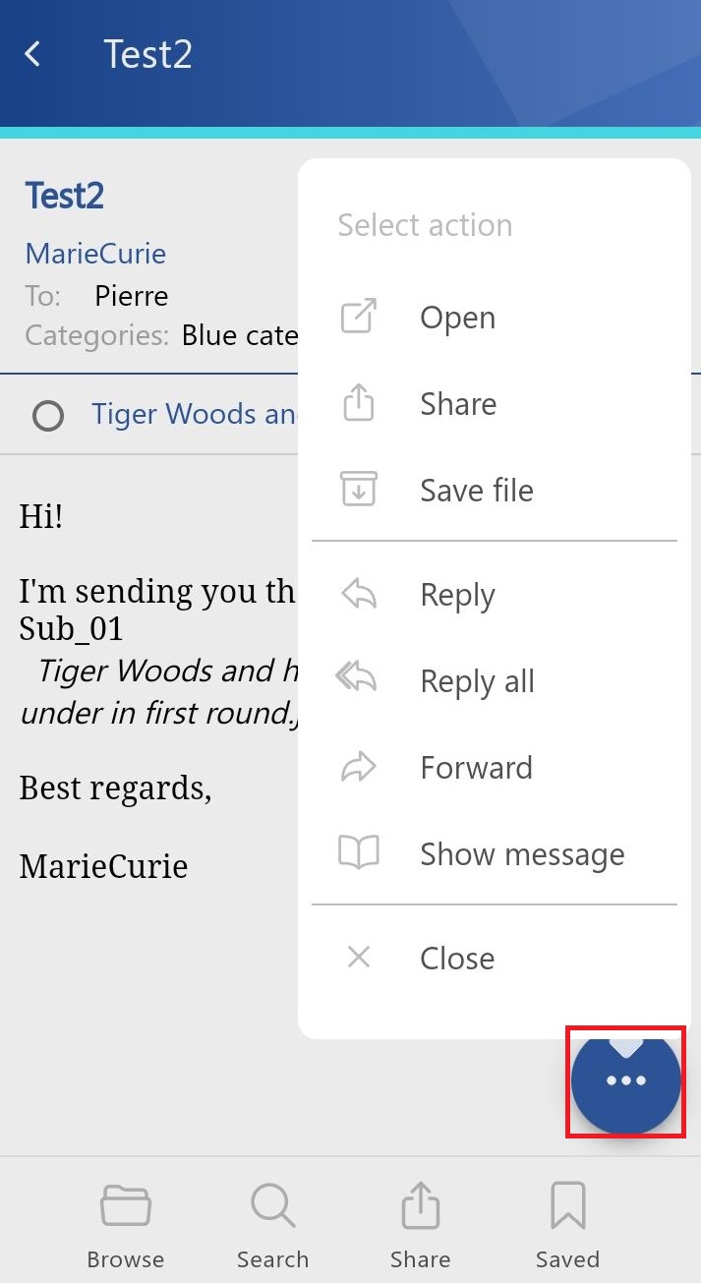Click the Open icon in action menu
The width and height of the screenshot is (701, 1283).
tap(359, 318)
